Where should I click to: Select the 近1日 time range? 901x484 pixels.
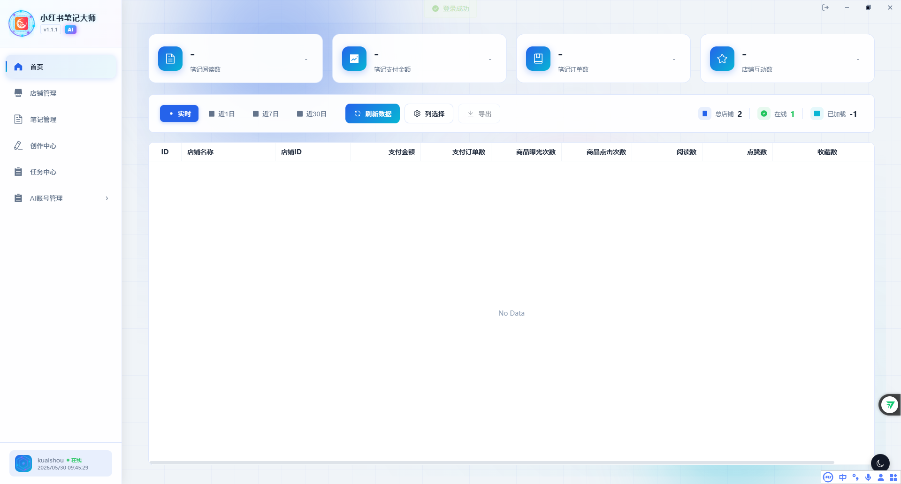(x=221, y=114)
